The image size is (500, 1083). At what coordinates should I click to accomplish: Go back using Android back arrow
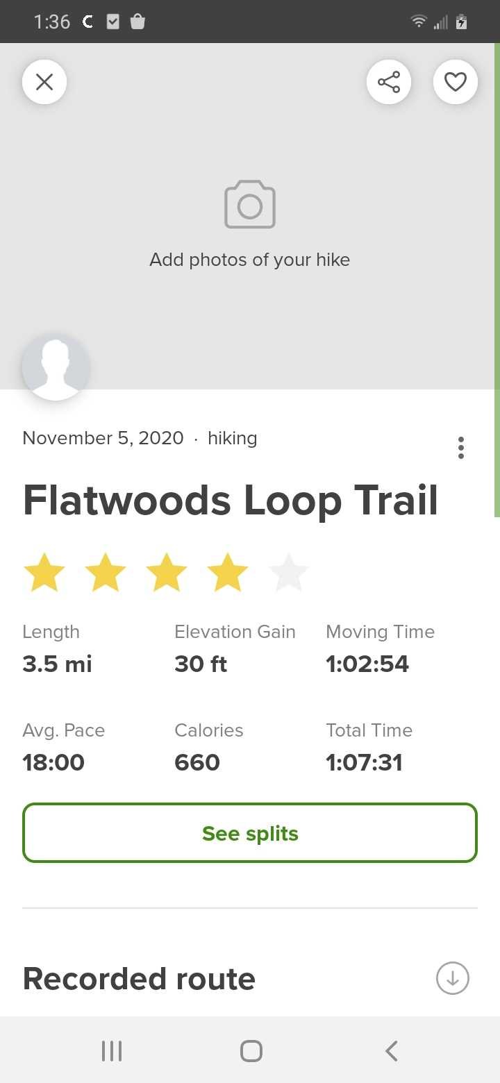pyautogui.click(x=392, y=1050)
